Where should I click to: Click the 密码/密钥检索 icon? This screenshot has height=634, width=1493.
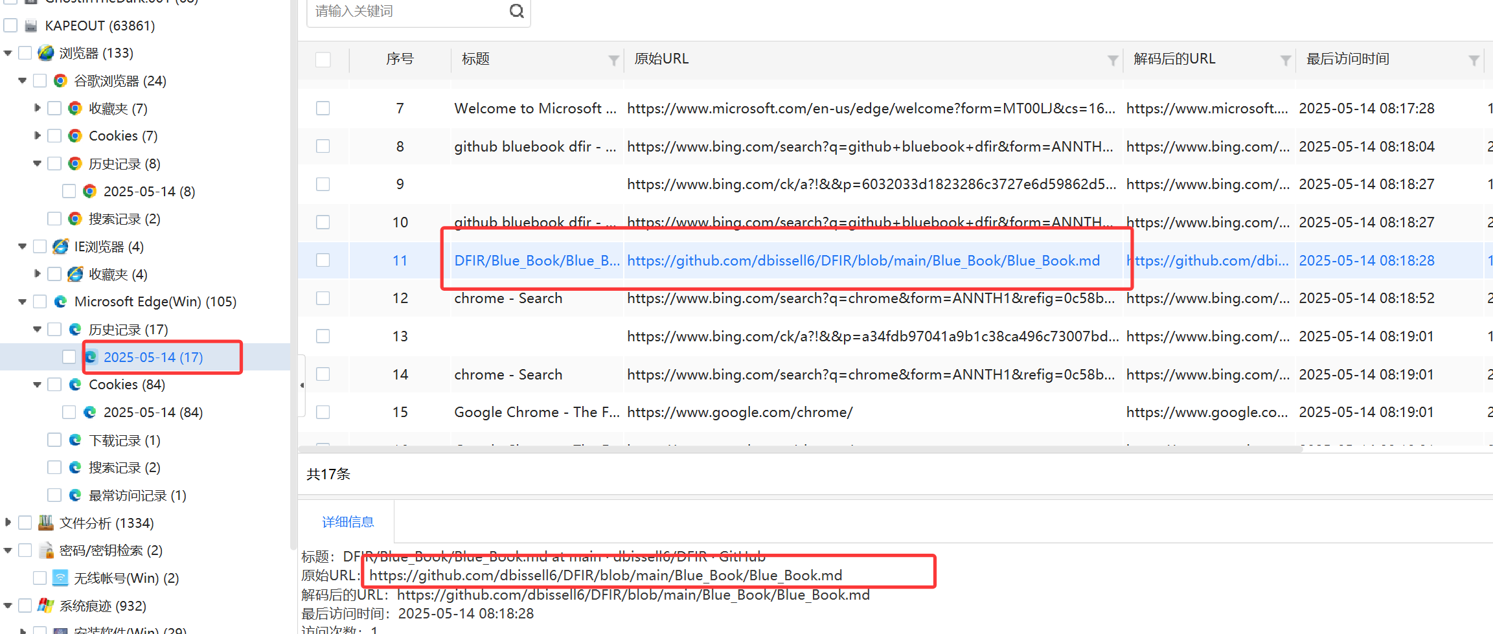(x=45, y=550)
